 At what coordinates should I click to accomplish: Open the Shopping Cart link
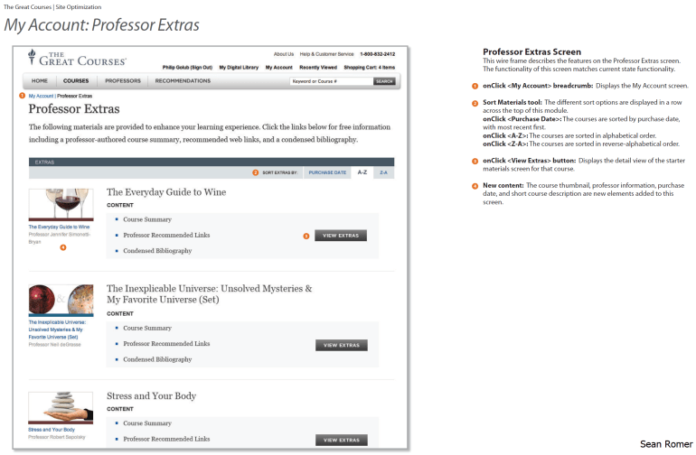click(x=369, y=67)
